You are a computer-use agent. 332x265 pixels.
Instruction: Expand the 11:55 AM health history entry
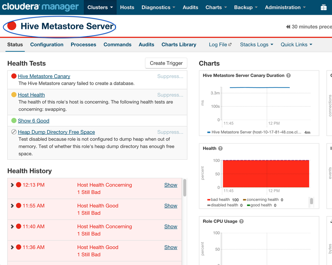pyautogui.click(x=12, y=206)
